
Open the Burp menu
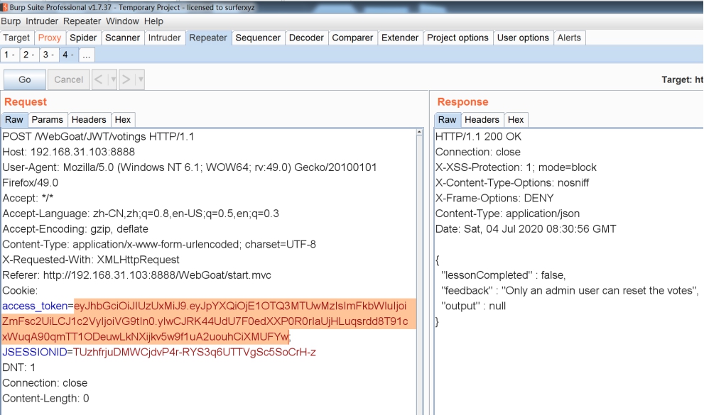pyautogui.click(x=11, y=21)
